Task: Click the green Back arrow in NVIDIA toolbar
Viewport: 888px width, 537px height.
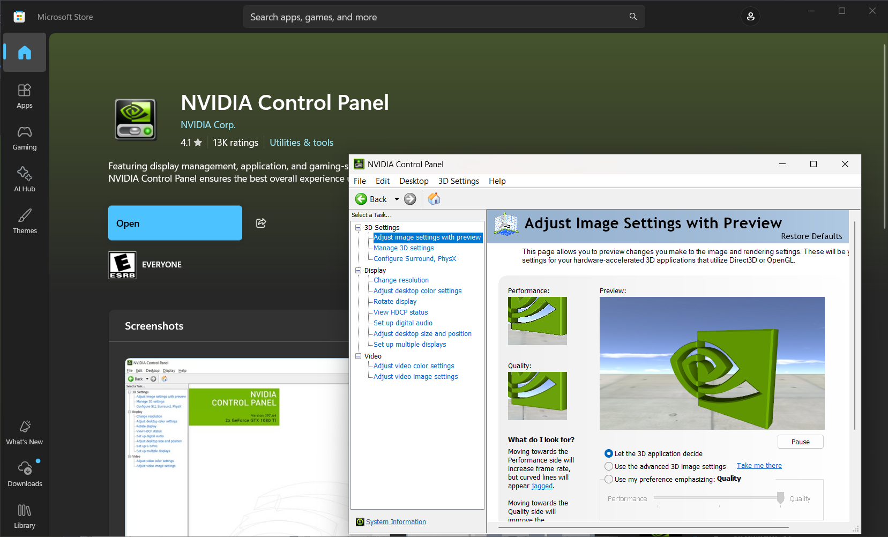Action: (x=361, y=199)
